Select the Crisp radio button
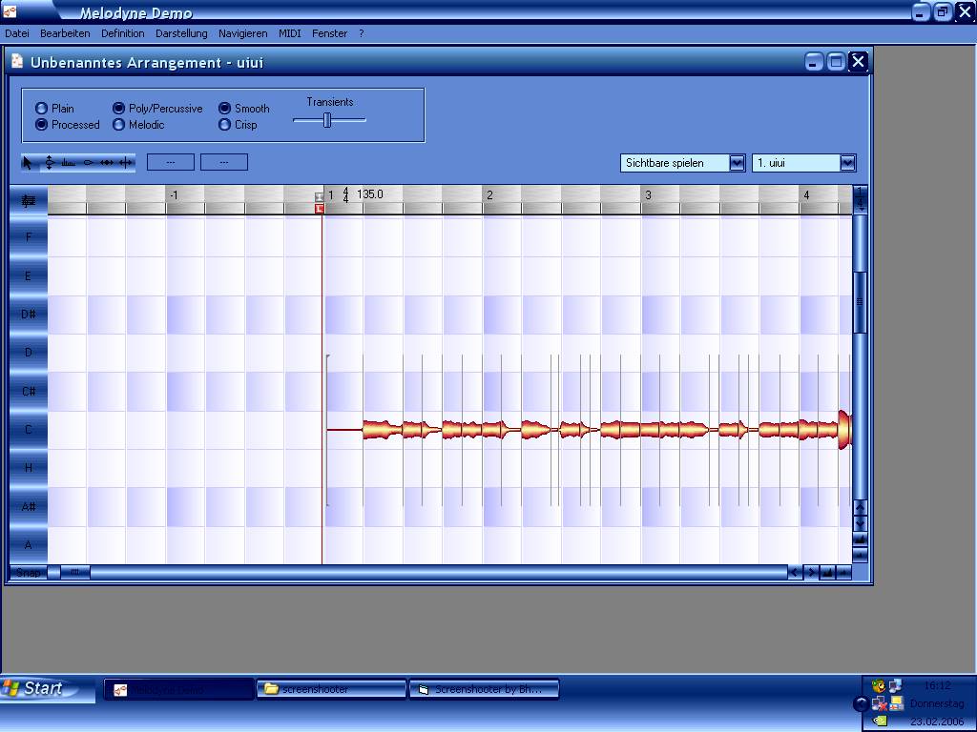977x732 pixels. pyautogui.click(x=225, y=125)
